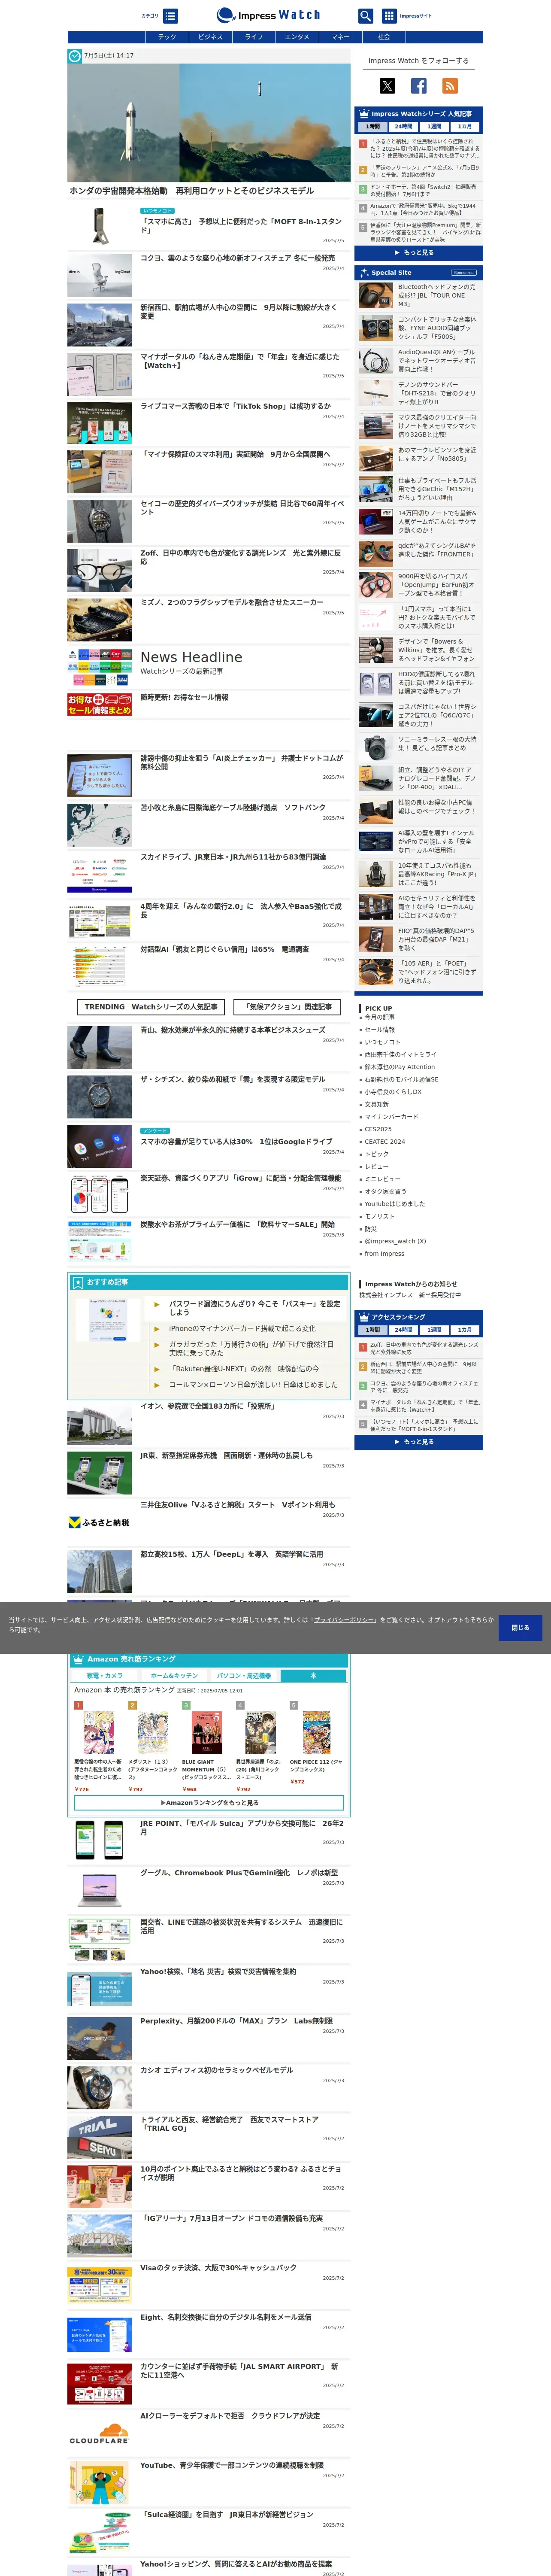Click the お得なセール情報まとめ banner image

coord(99,705)
